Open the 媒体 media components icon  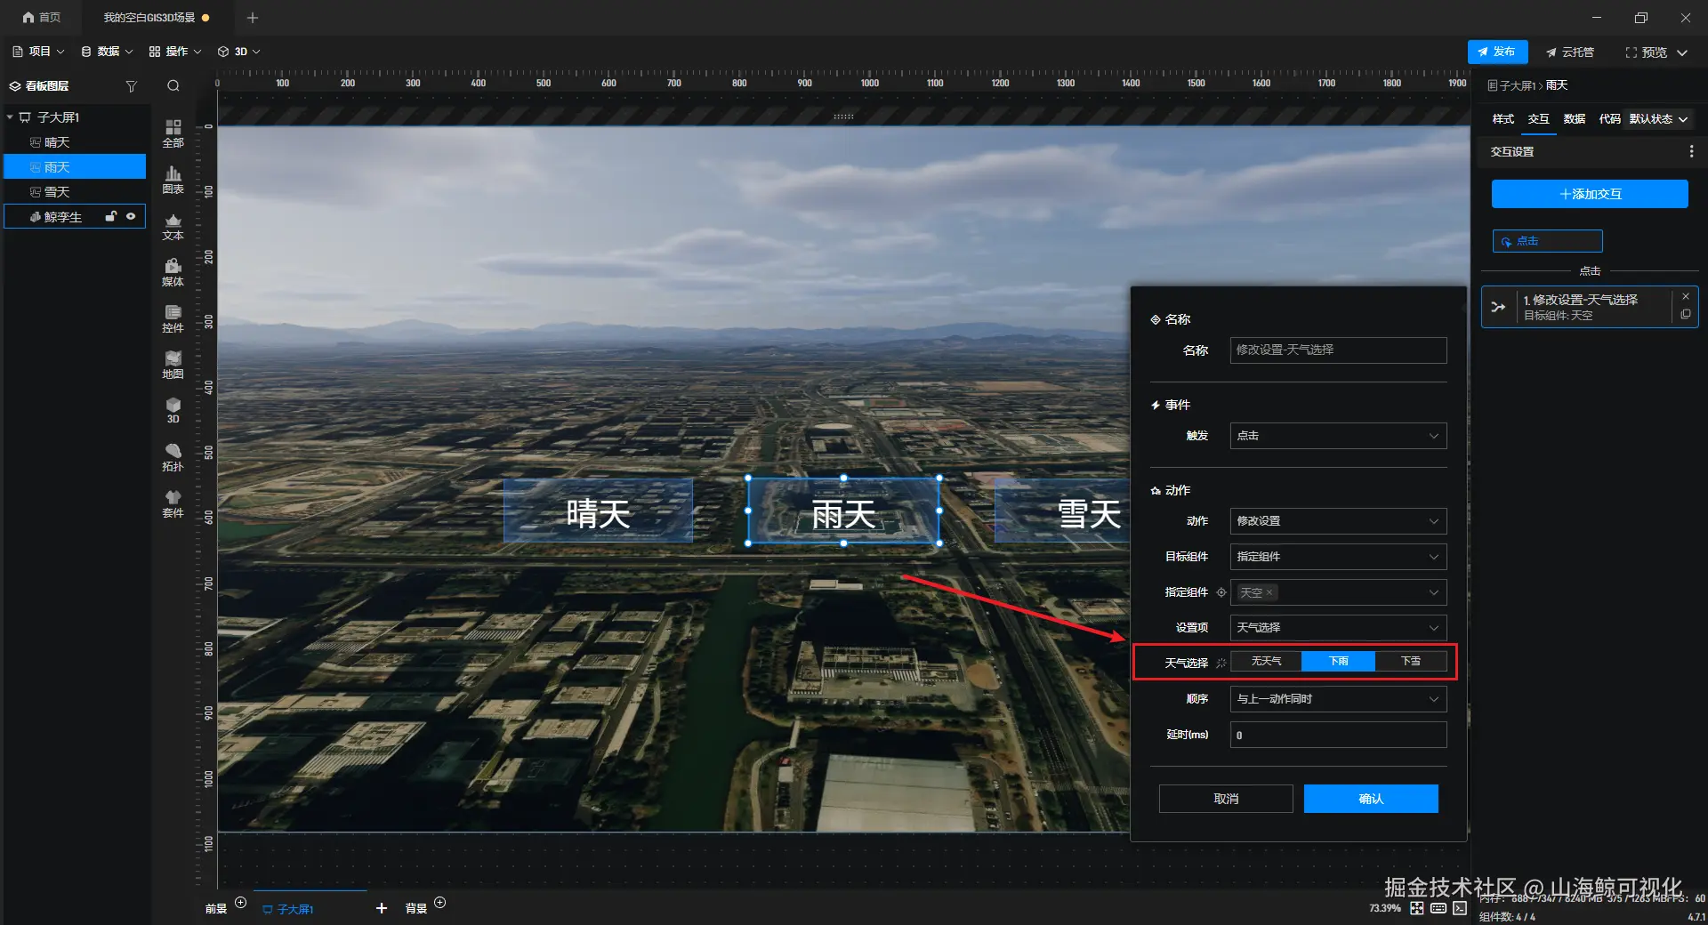tap(173, 272)
